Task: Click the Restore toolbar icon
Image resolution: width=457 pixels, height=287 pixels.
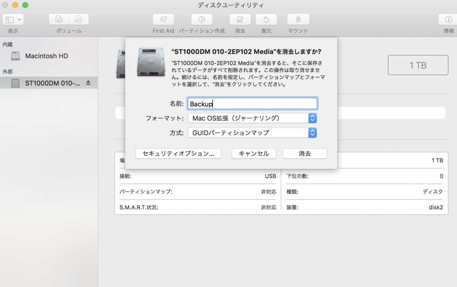Action: (266, 19)
